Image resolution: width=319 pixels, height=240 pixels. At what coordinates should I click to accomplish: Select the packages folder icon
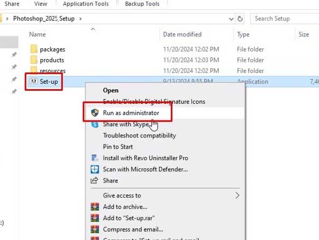point(34,49)
